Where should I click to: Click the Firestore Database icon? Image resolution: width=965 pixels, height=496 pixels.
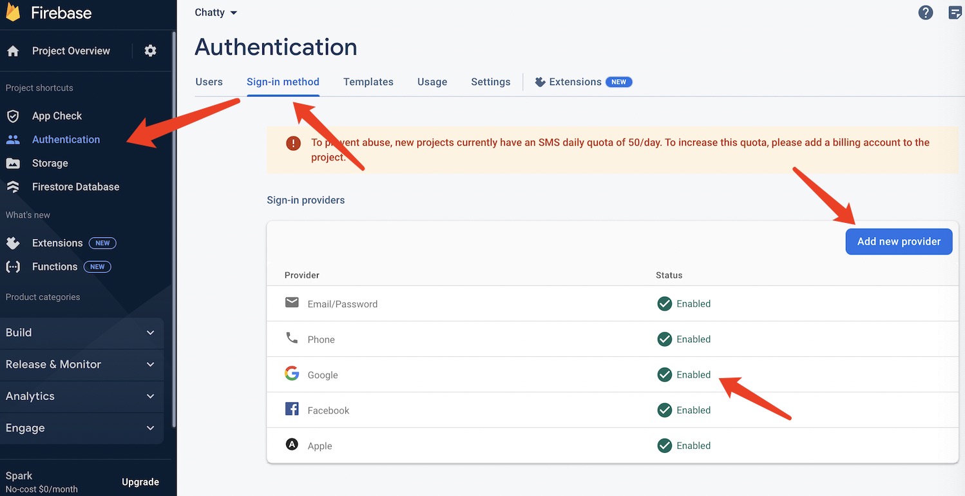(13, 187)
